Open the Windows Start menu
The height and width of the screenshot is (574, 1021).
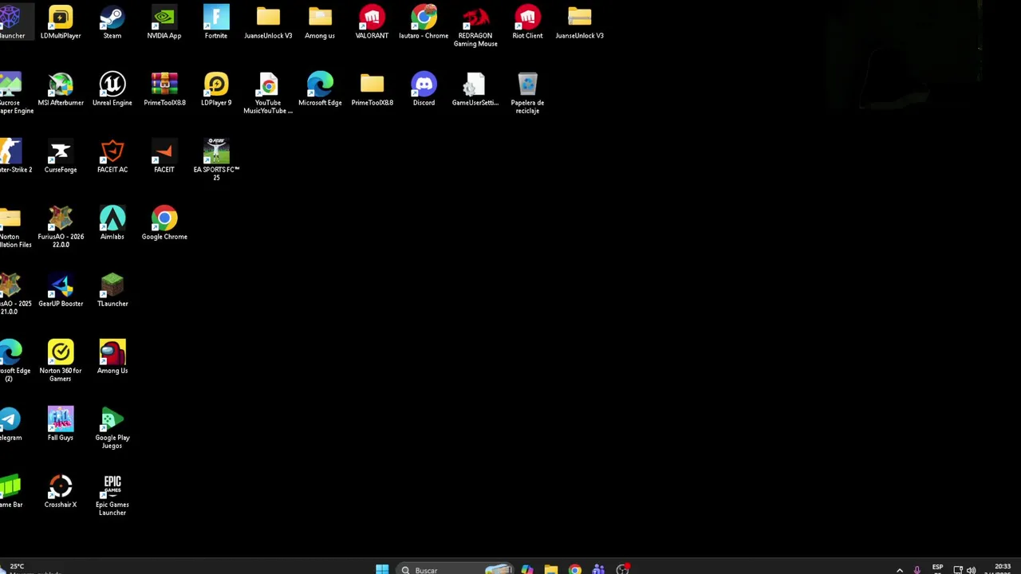382,569
